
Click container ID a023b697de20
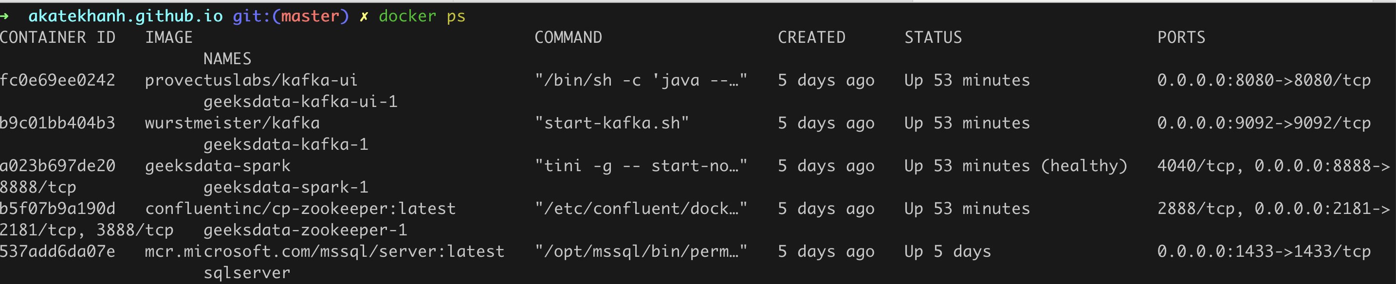(x=58, y=165)
